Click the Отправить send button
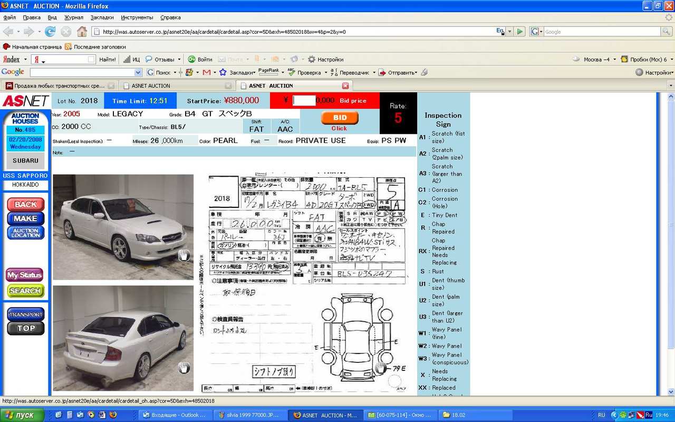This screenshot has height=422, width=675. point(397,72)
